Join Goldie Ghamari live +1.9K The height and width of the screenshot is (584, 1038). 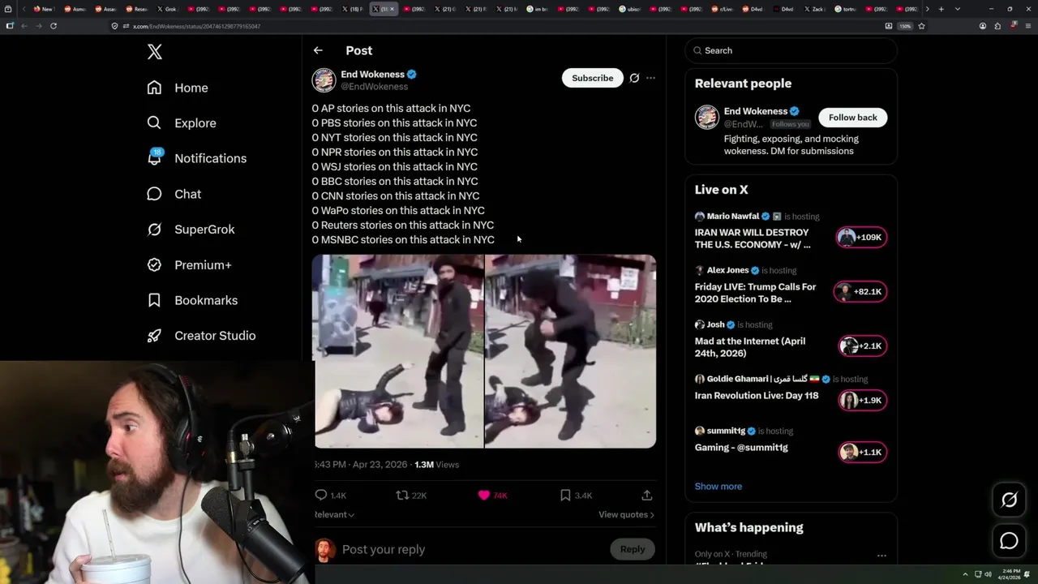pyautogui.click(x=861, y=400)
